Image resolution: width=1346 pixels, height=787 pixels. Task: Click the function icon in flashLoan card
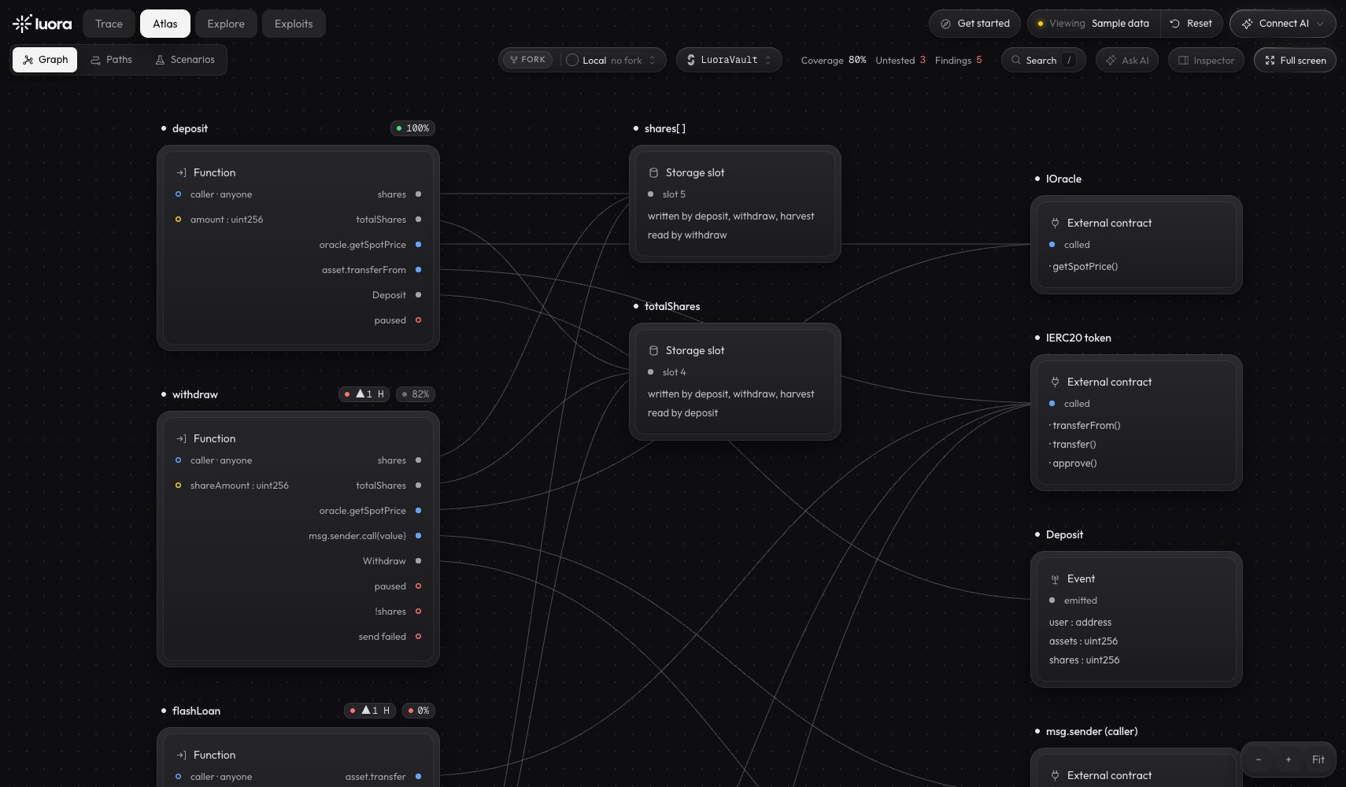[x=181, y=755]
